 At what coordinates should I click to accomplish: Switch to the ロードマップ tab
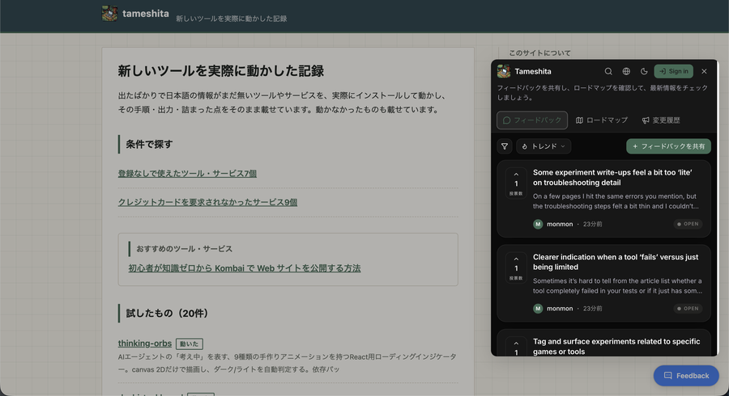[602, 120]
